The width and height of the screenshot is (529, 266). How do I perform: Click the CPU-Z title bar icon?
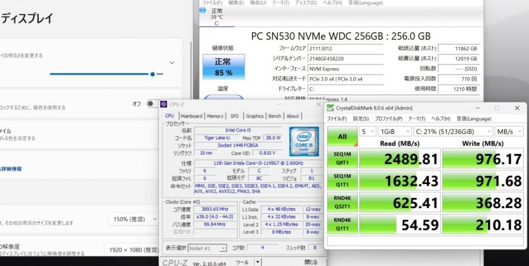[x=163, y=104]
